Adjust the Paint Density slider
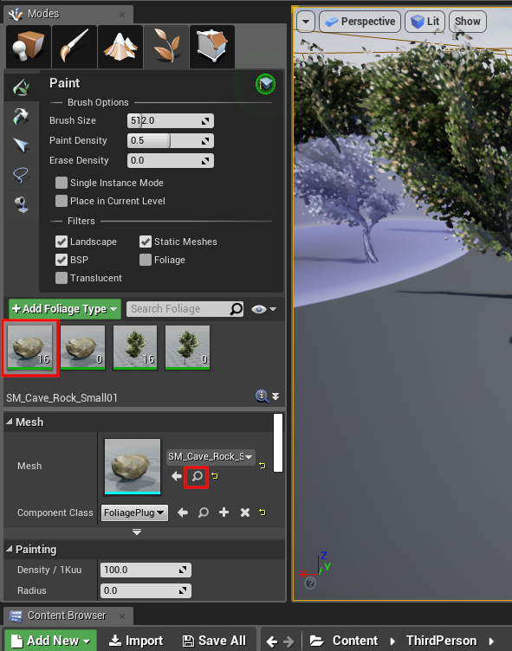Viewport: 512px width, 651px height. pyautogui.click(x=171, y=141)
